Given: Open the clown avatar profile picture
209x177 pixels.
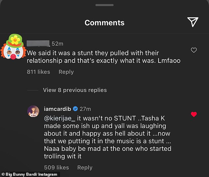Looking at the screenshot, I should (13, 47).
